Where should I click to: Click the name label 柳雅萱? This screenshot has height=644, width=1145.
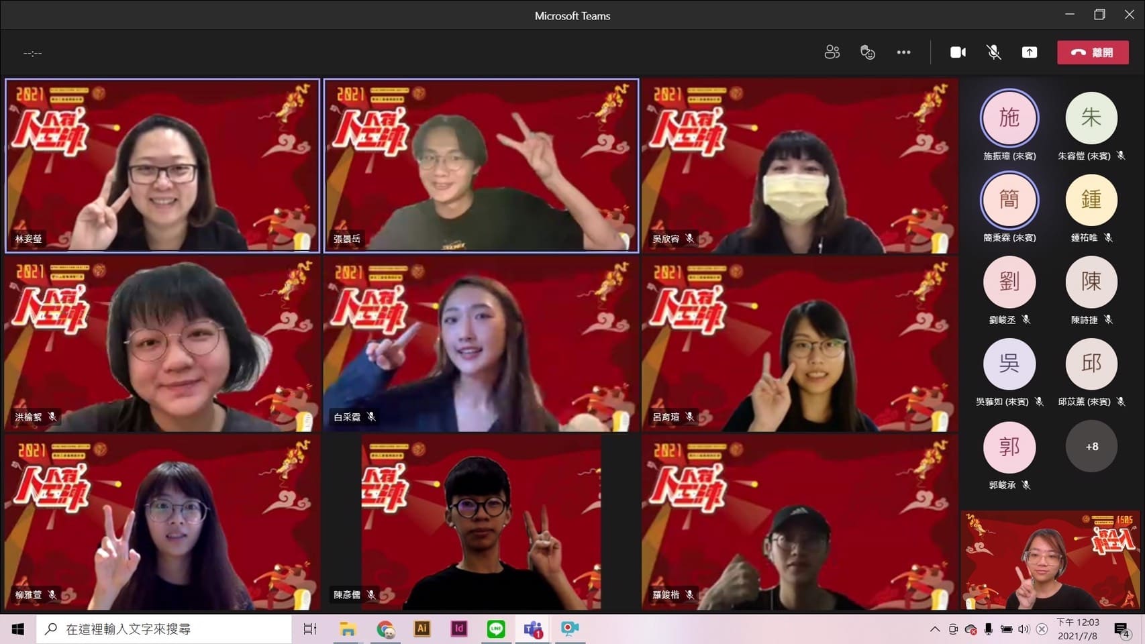tap(28, 595)
